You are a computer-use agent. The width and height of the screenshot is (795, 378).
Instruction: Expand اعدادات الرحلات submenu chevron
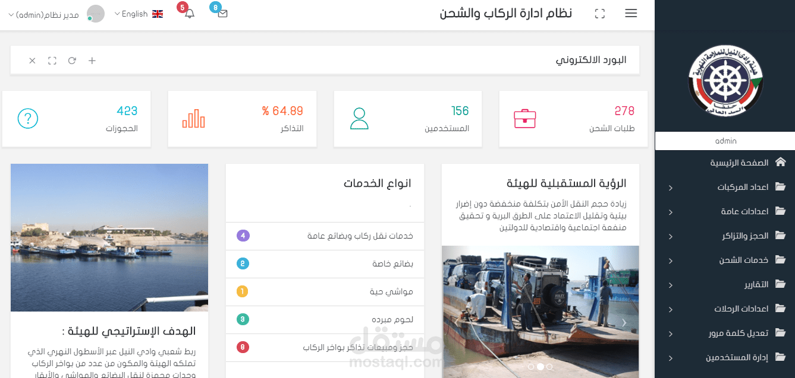[670, 309]
